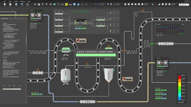Viewport: 191px width, 107px height.
Task: Click the B1 button in log panel
Action: [x=14, y=86]
